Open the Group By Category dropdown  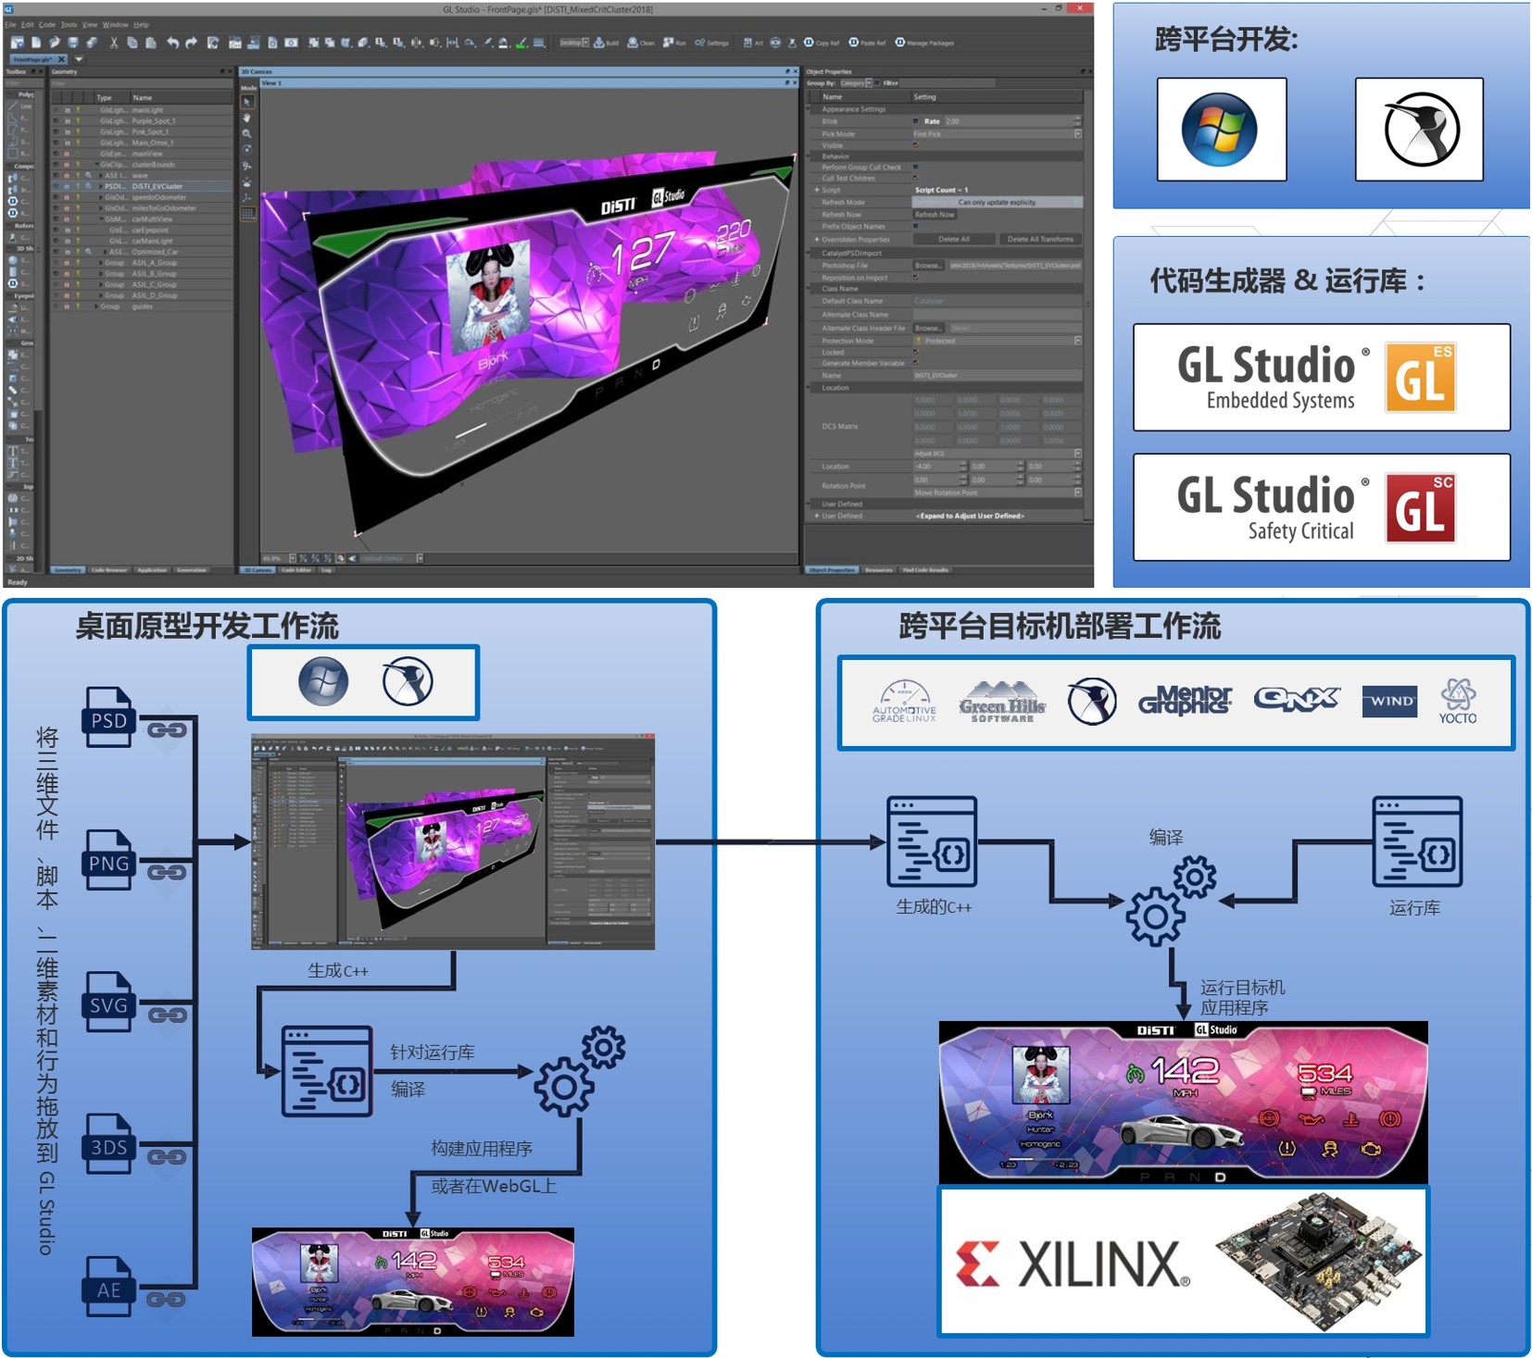click(x=857, y=83)
